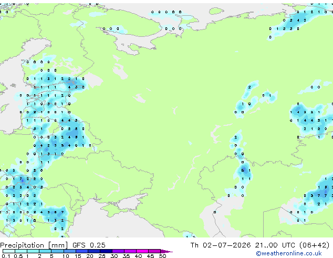Select legend swatch between 10 and 15
Screen dimensions: 333x258
(70, 251)
